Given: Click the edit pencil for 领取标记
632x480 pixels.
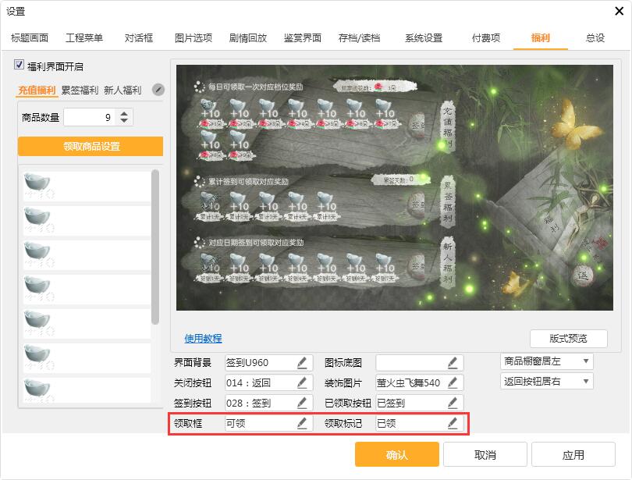Looking at the screenshot, I should [453, 423].
